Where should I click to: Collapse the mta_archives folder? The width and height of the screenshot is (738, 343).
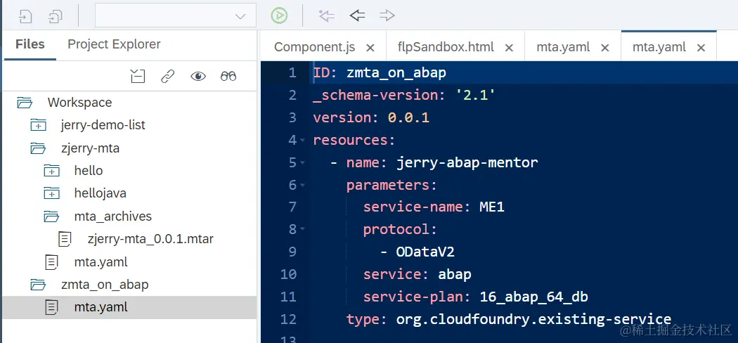pyautogui.click(x=52, y=216)
